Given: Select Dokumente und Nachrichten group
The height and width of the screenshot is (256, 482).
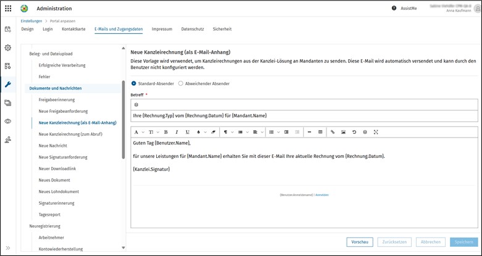Looking at the screenshot, I should pyautogui.click(x=56, y=88).
